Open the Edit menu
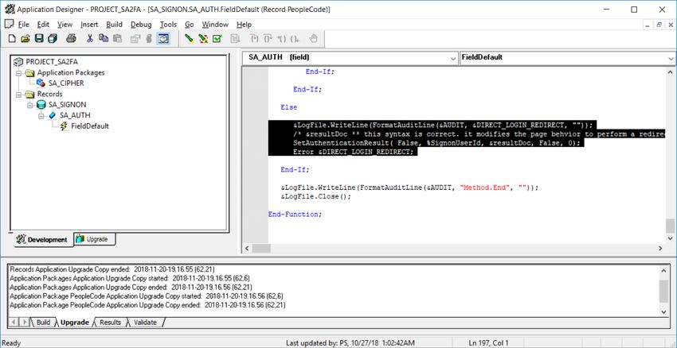 [43, 25]
